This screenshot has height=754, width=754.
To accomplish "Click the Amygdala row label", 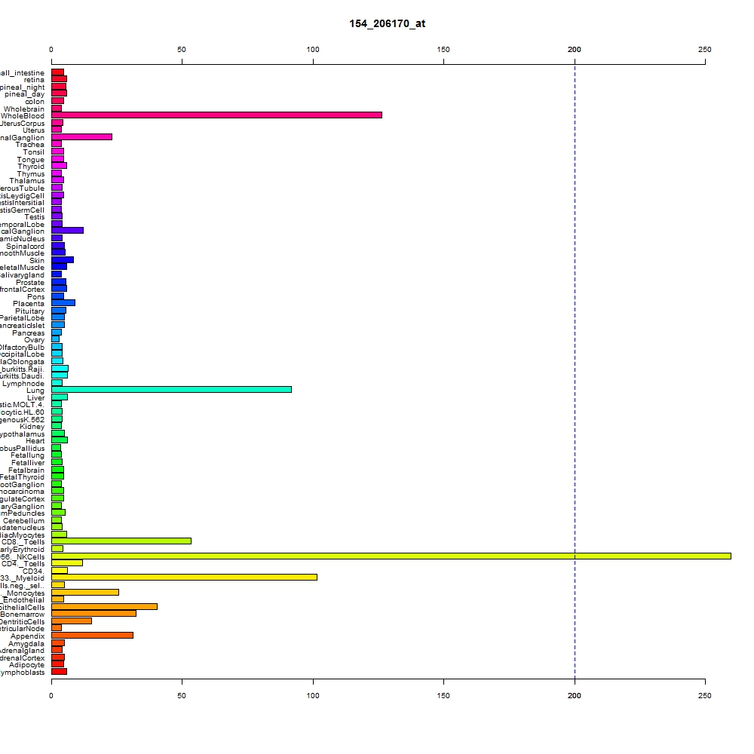I will click(26, 643).
